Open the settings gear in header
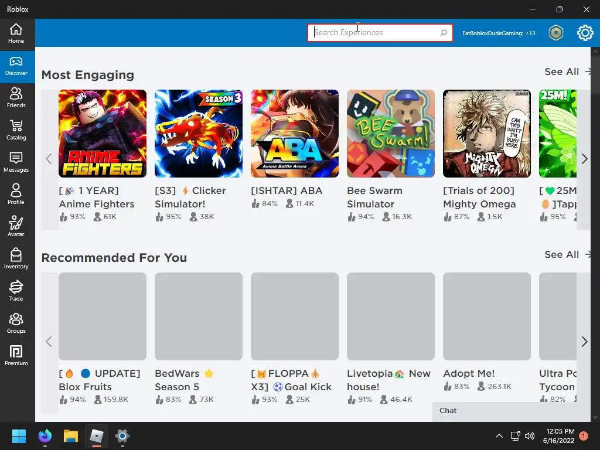600x450 pixels. click(x=585, y=33)
